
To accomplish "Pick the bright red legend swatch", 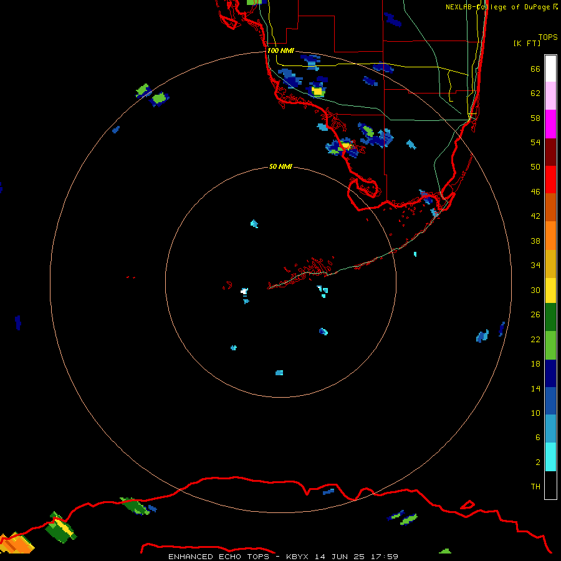I will pos(550,180).
